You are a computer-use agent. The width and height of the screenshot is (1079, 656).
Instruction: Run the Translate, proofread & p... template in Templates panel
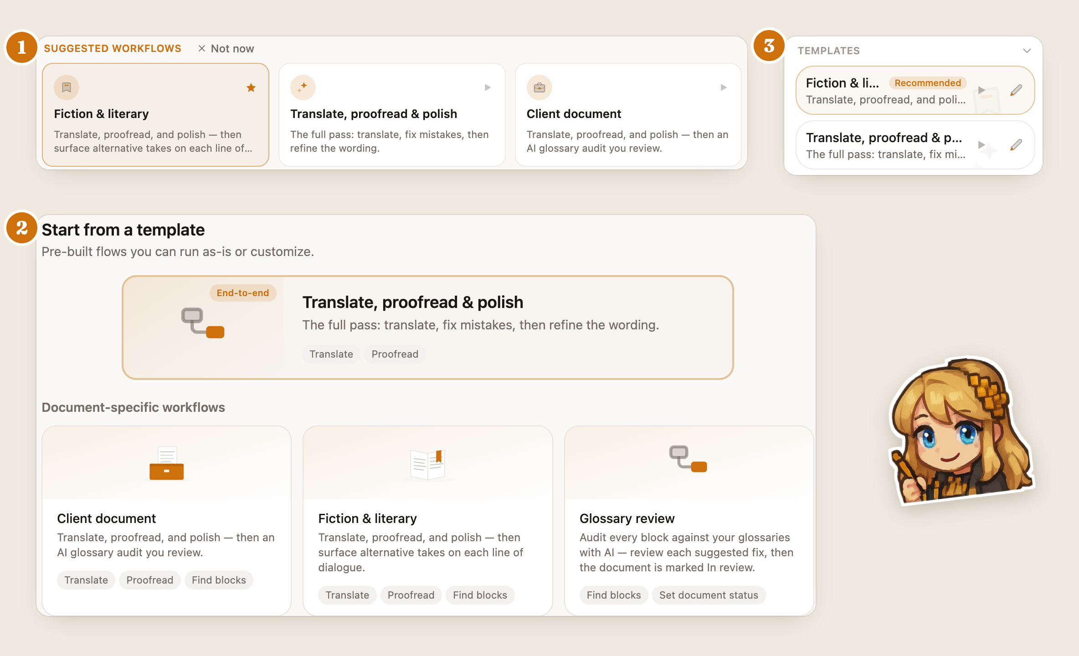coord(981,145)
